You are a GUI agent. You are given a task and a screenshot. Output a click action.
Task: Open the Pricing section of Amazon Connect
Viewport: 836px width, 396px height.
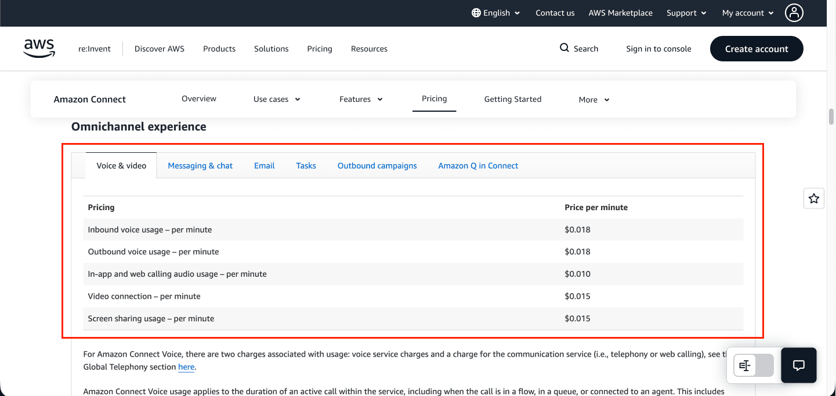click(x=434, y=98)
